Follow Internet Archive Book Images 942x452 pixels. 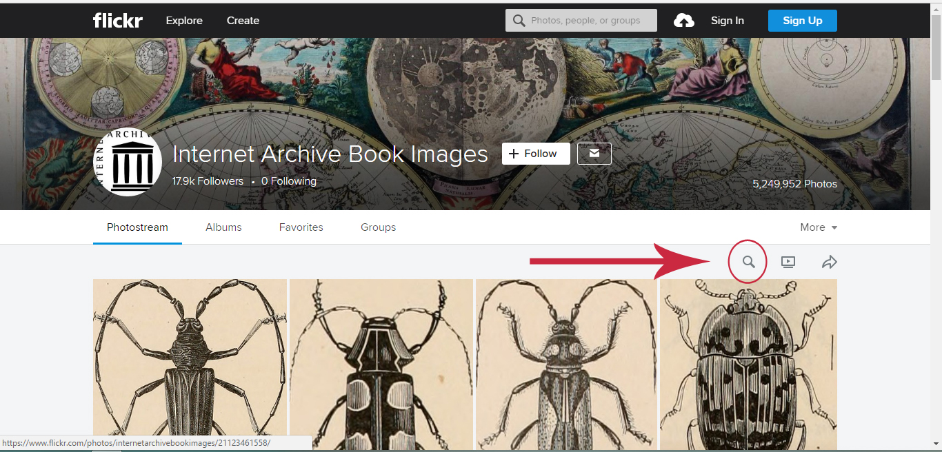(535, 153)
